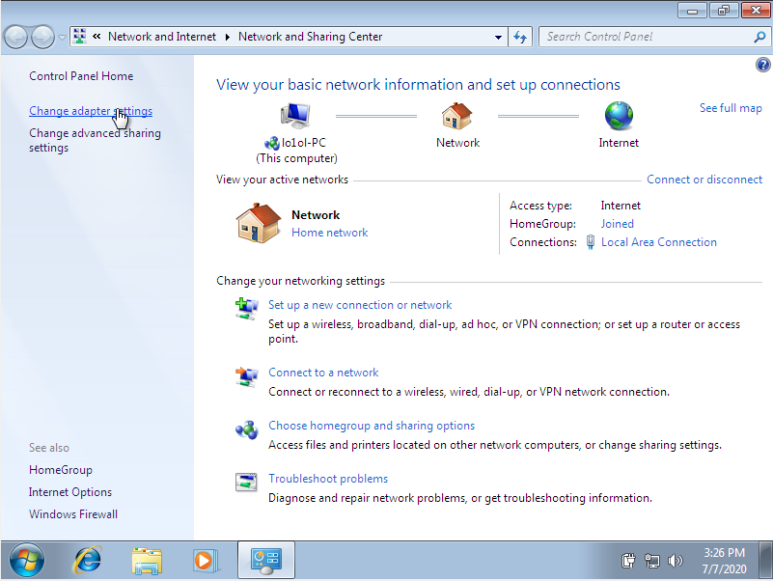Screen dimensions: 773x581
Task: Open Troubleshoot problems link
Action: pos(328,479)
